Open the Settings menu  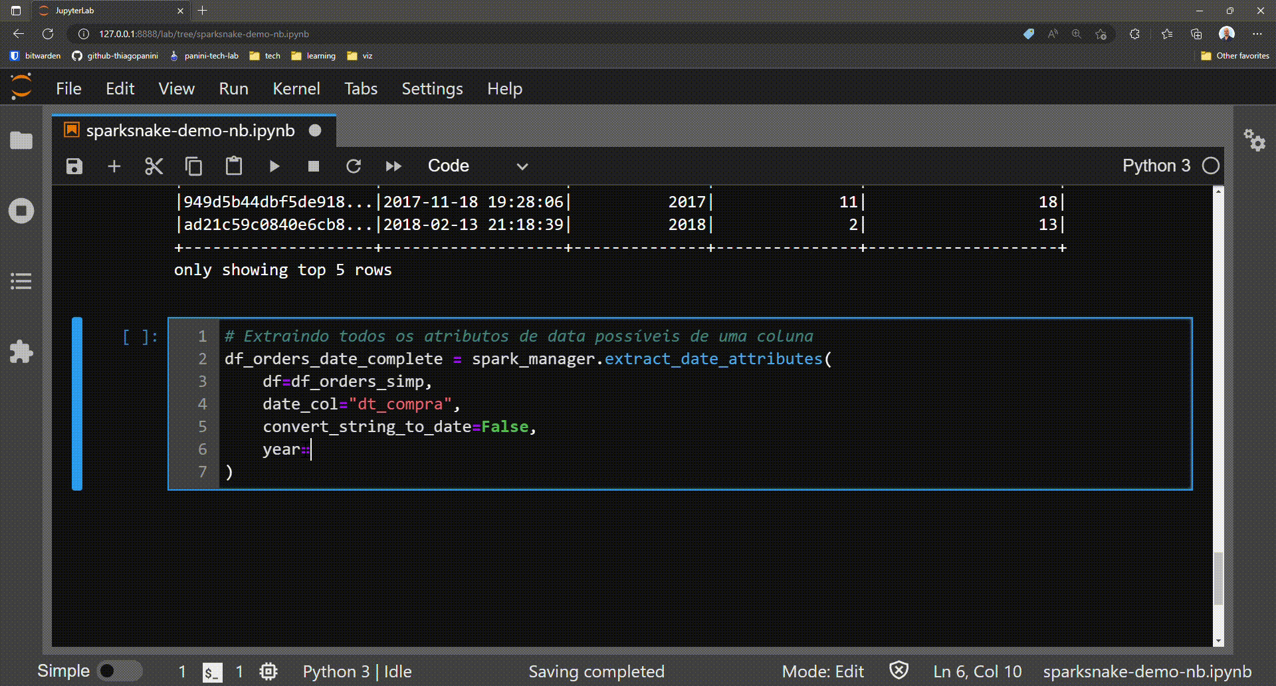pyautogui.click(x=432, y=88)
